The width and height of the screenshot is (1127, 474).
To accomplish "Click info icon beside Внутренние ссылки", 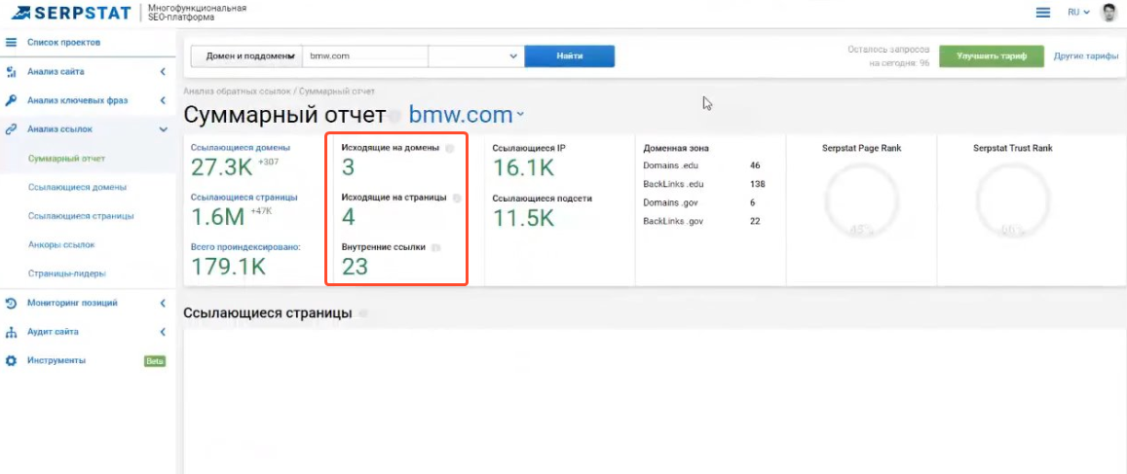I will [x=436, y=247].
